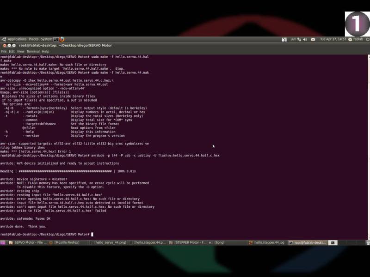The image size is (370, 277).
Task: Switch to root@fablab-desktop terminal taskbar item
Action: pyautogui.click(x=308, y=242)
